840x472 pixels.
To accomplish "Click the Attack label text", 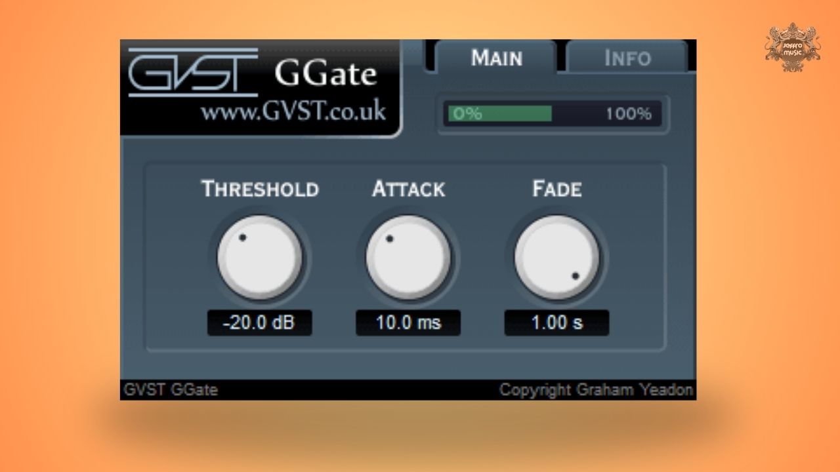I will pyautogui.click(x=408, y=189).
